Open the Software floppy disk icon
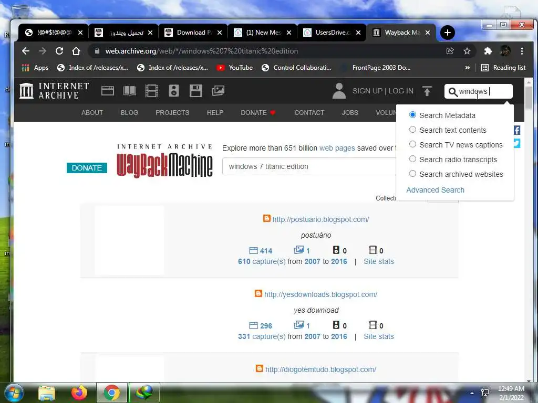 point(195,91)
